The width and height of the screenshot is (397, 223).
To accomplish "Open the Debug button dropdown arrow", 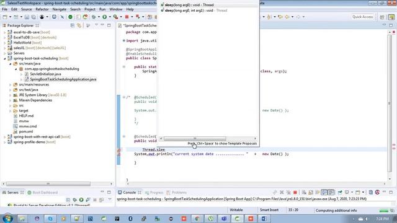I will coord(99,17).
